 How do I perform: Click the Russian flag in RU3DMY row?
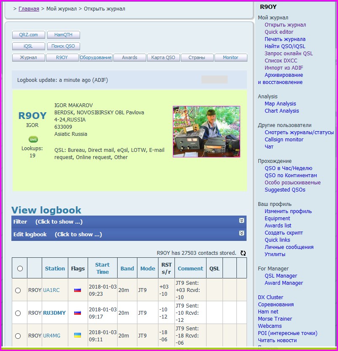pyautogui.click(x=78, y=313)
